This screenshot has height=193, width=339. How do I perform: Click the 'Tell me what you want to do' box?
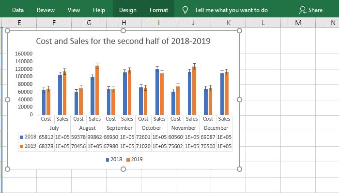(231, 10)
